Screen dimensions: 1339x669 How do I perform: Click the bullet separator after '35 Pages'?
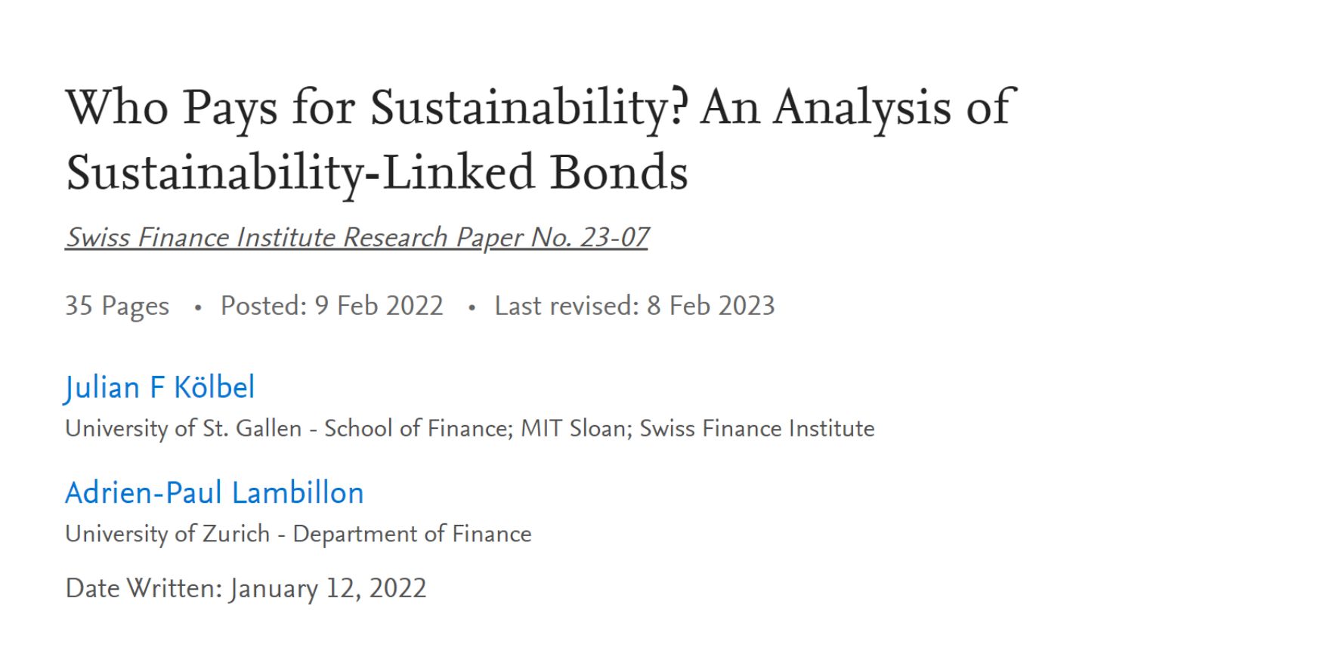pyautogui.click(x=197, y=307)
